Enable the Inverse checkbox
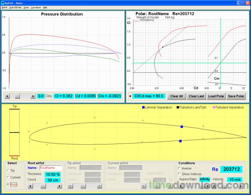The image size is (251, 195). click(179, 168)
